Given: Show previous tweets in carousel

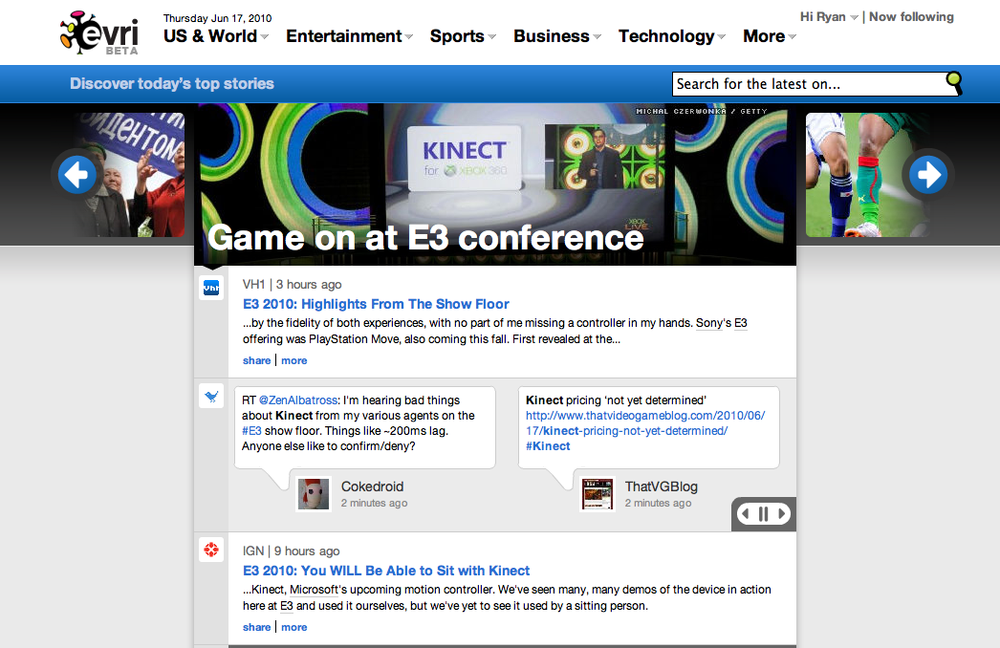Looking at the screenshot, I should pos(746,513).
